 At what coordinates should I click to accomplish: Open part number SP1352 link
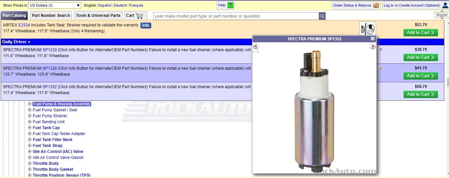50,87
